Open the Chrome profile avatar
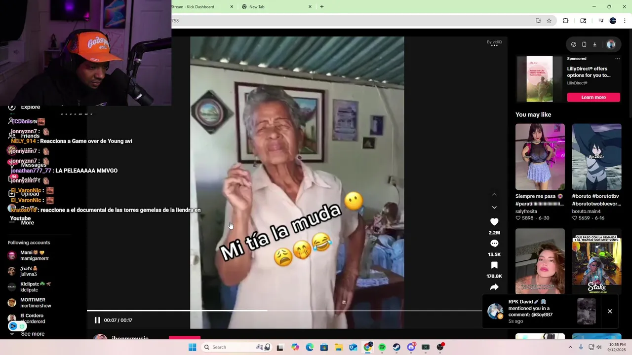 click(x=613, y=21)
